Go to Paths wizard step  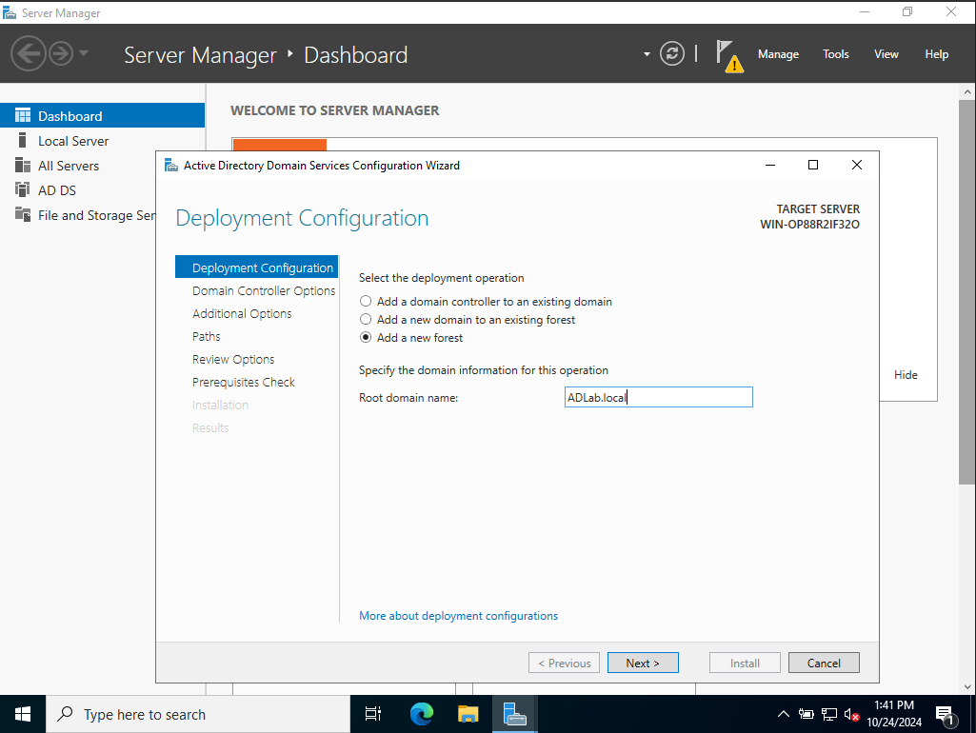206,337
